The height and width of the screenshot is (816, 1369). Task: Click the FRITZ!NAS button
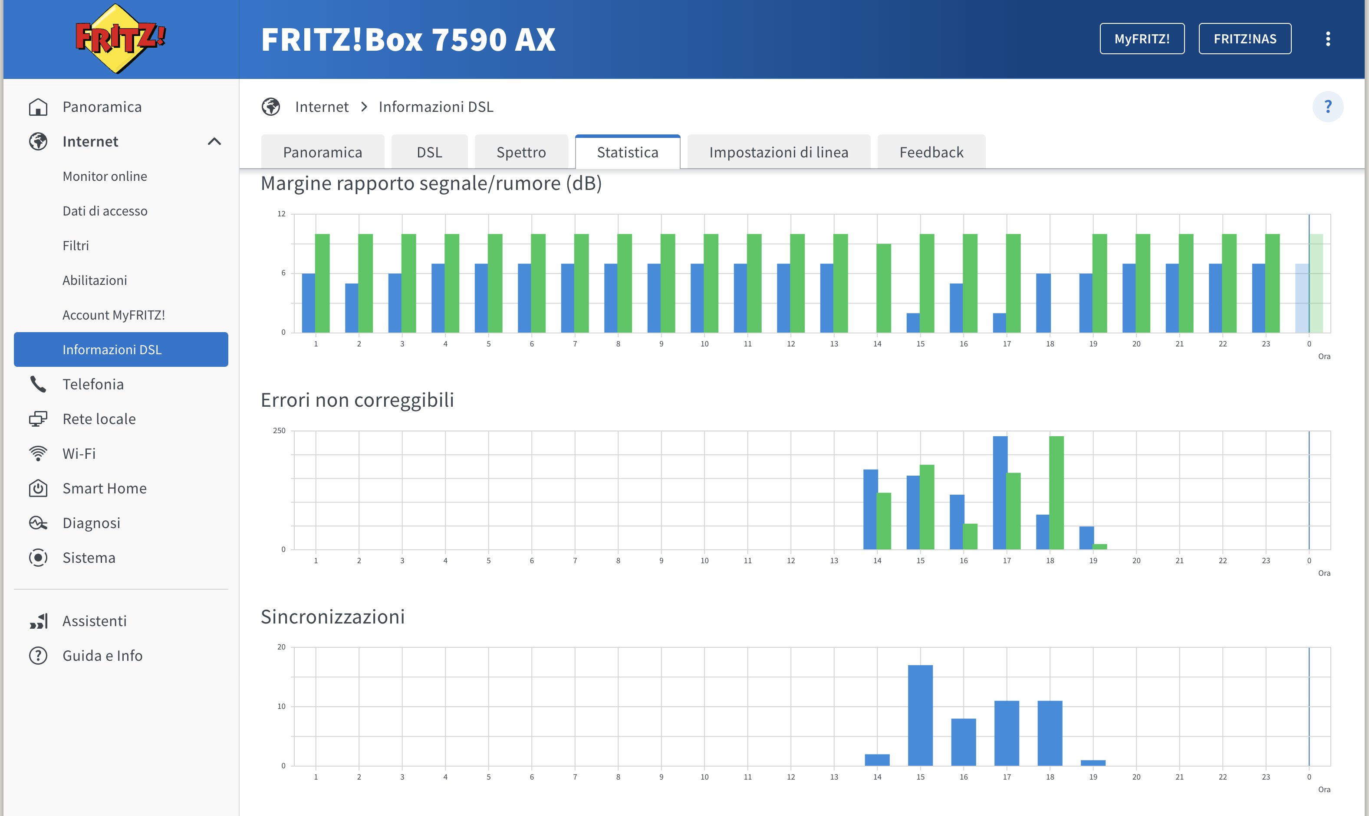click(1244, 39)
